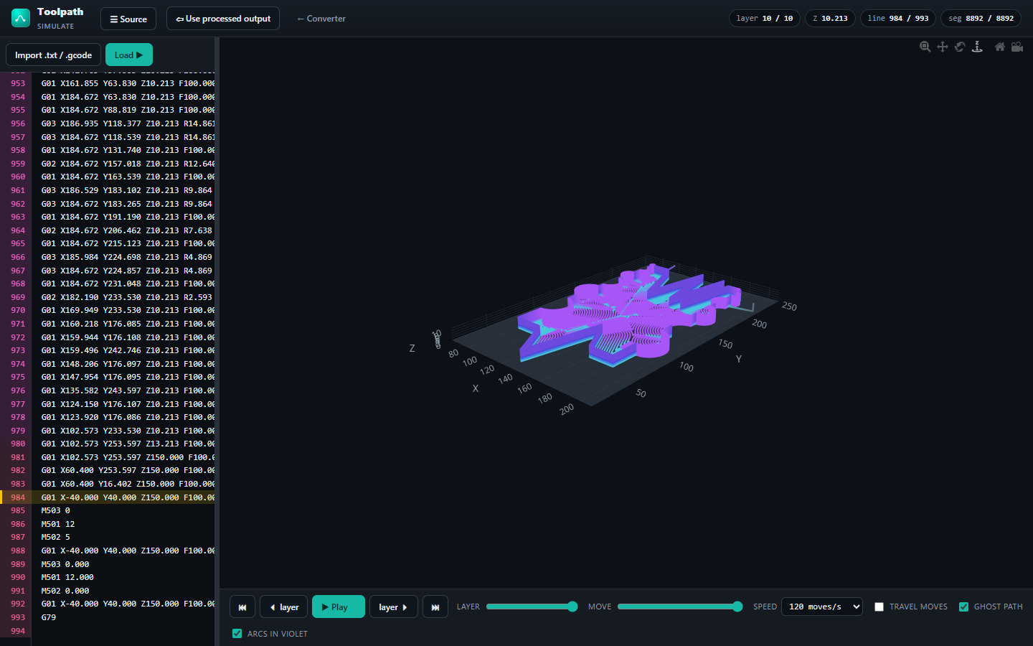Go back to the Converter

point(321,19)
